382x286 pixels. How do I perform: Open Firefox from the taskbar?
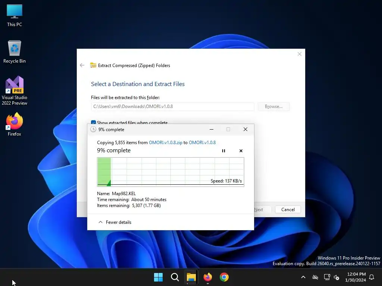[207, 277]
